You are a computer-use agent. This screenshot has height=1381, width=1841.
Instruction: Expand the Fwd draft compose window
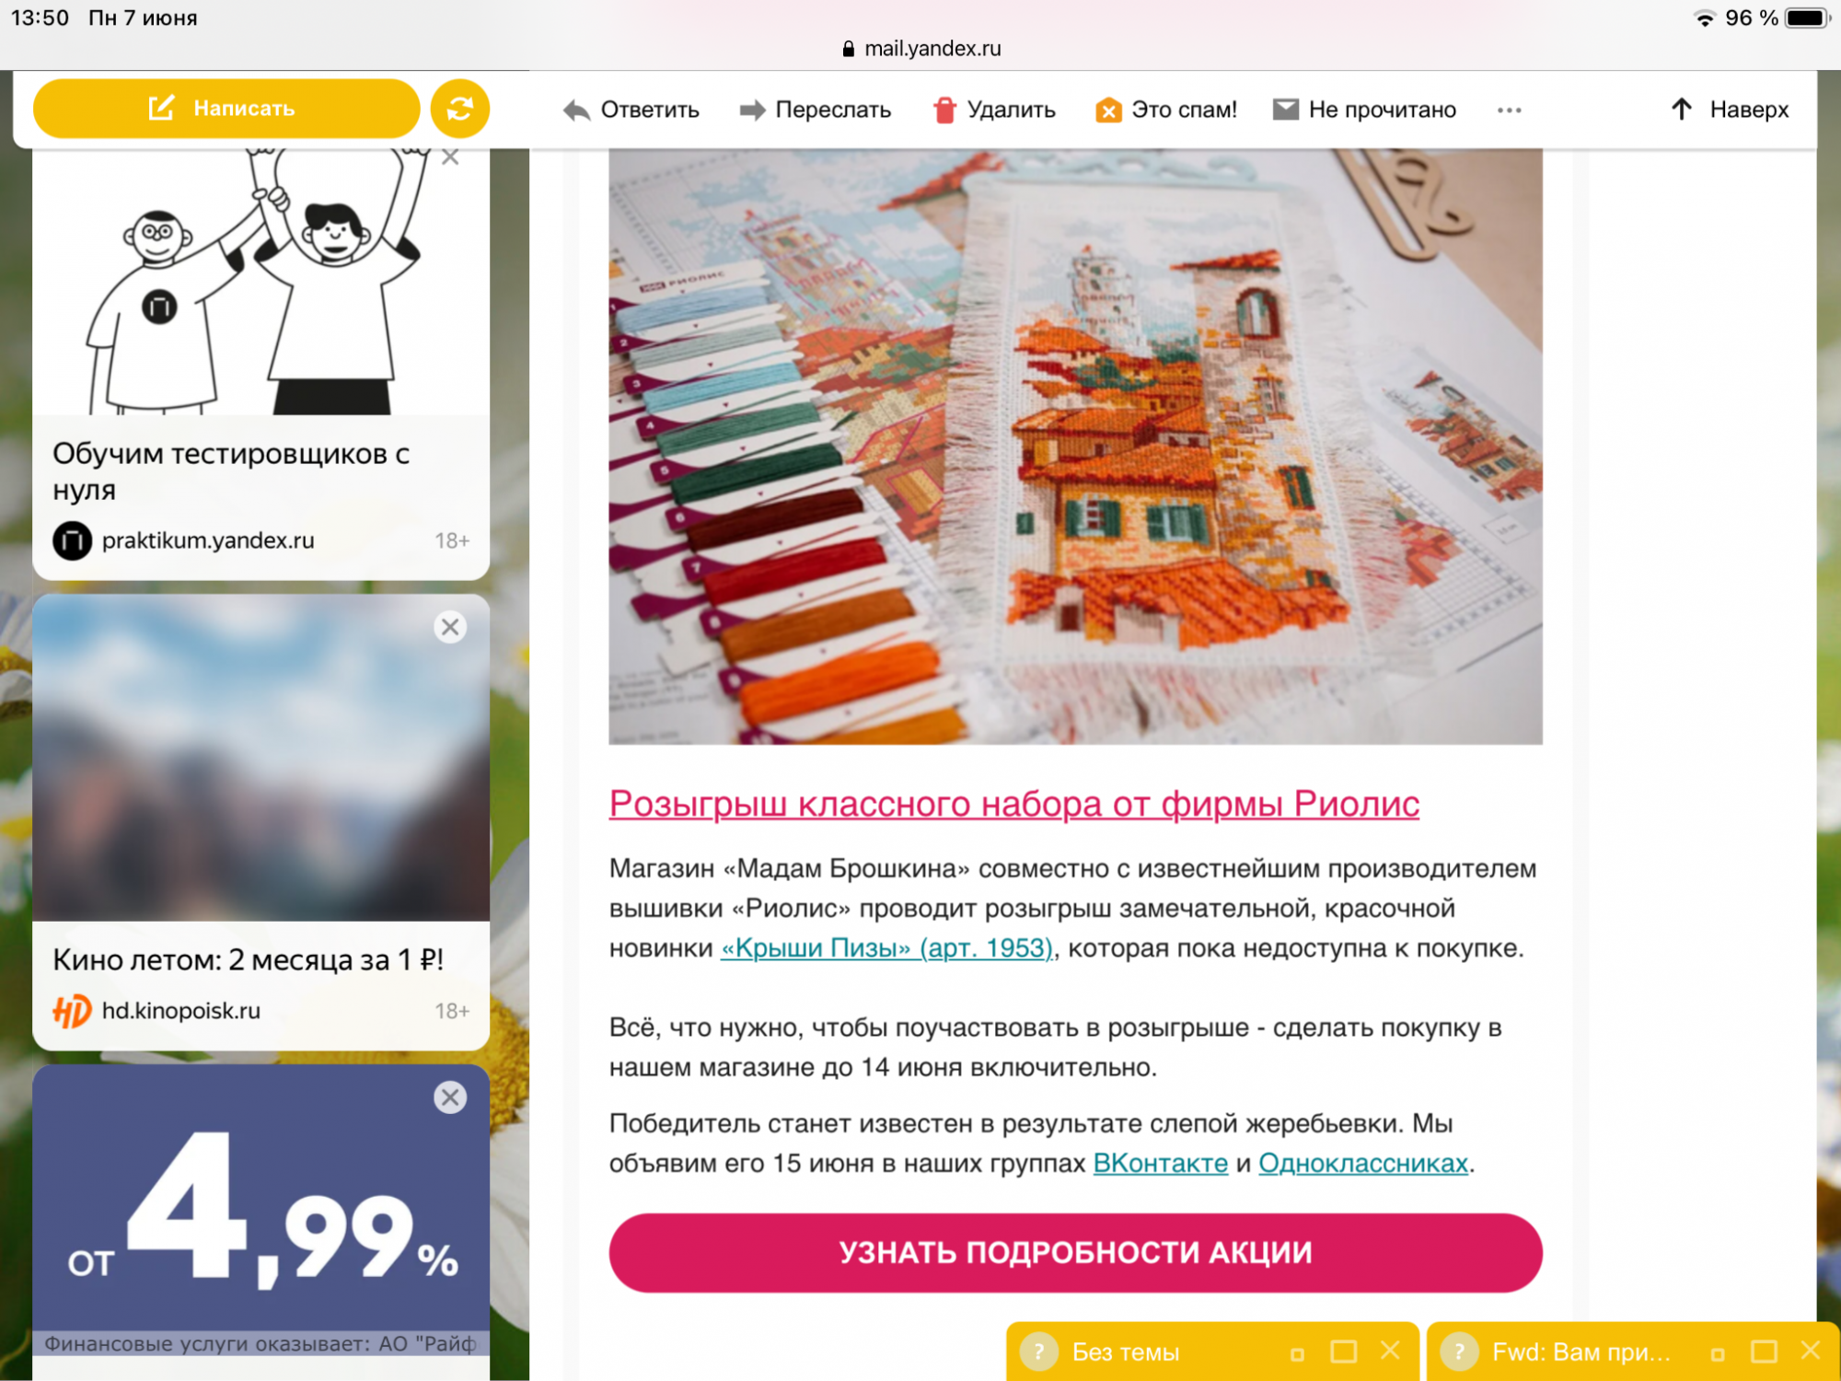(1764, 1352)
